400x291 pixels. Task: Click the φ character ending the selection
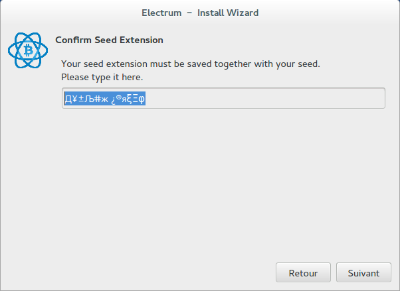coord(142,99)
